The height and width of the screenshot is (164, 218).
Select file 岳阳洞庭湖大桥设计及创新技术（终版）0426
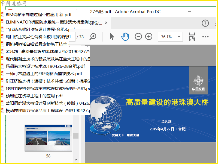pyautogui.click(x=48, y=103)
